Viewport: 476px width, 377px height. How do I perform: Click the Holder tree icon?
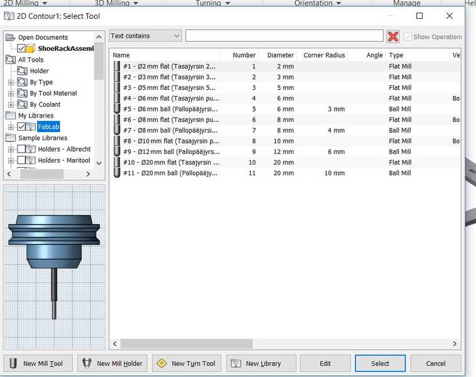[22, 70]
